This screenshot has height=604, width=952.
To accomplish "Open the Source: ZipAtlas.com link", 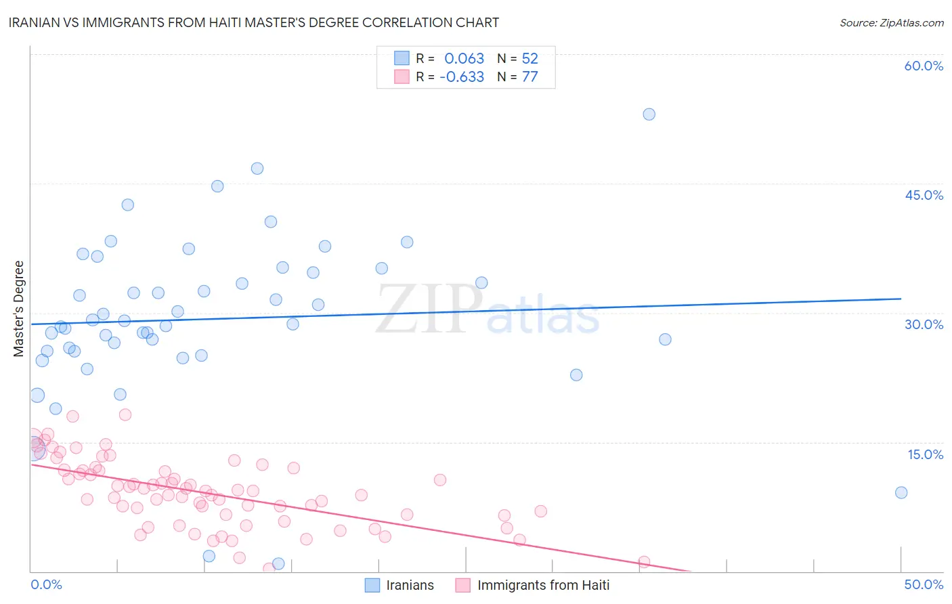I will click(x=892, y=22).
